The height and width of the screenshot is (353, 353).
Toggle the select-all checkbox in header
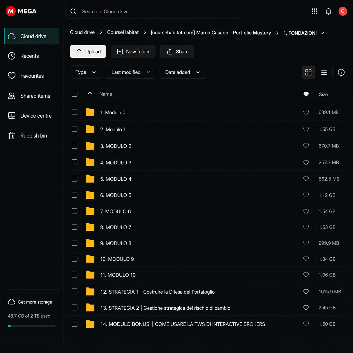pyautogui.click(x=75, y=94)
